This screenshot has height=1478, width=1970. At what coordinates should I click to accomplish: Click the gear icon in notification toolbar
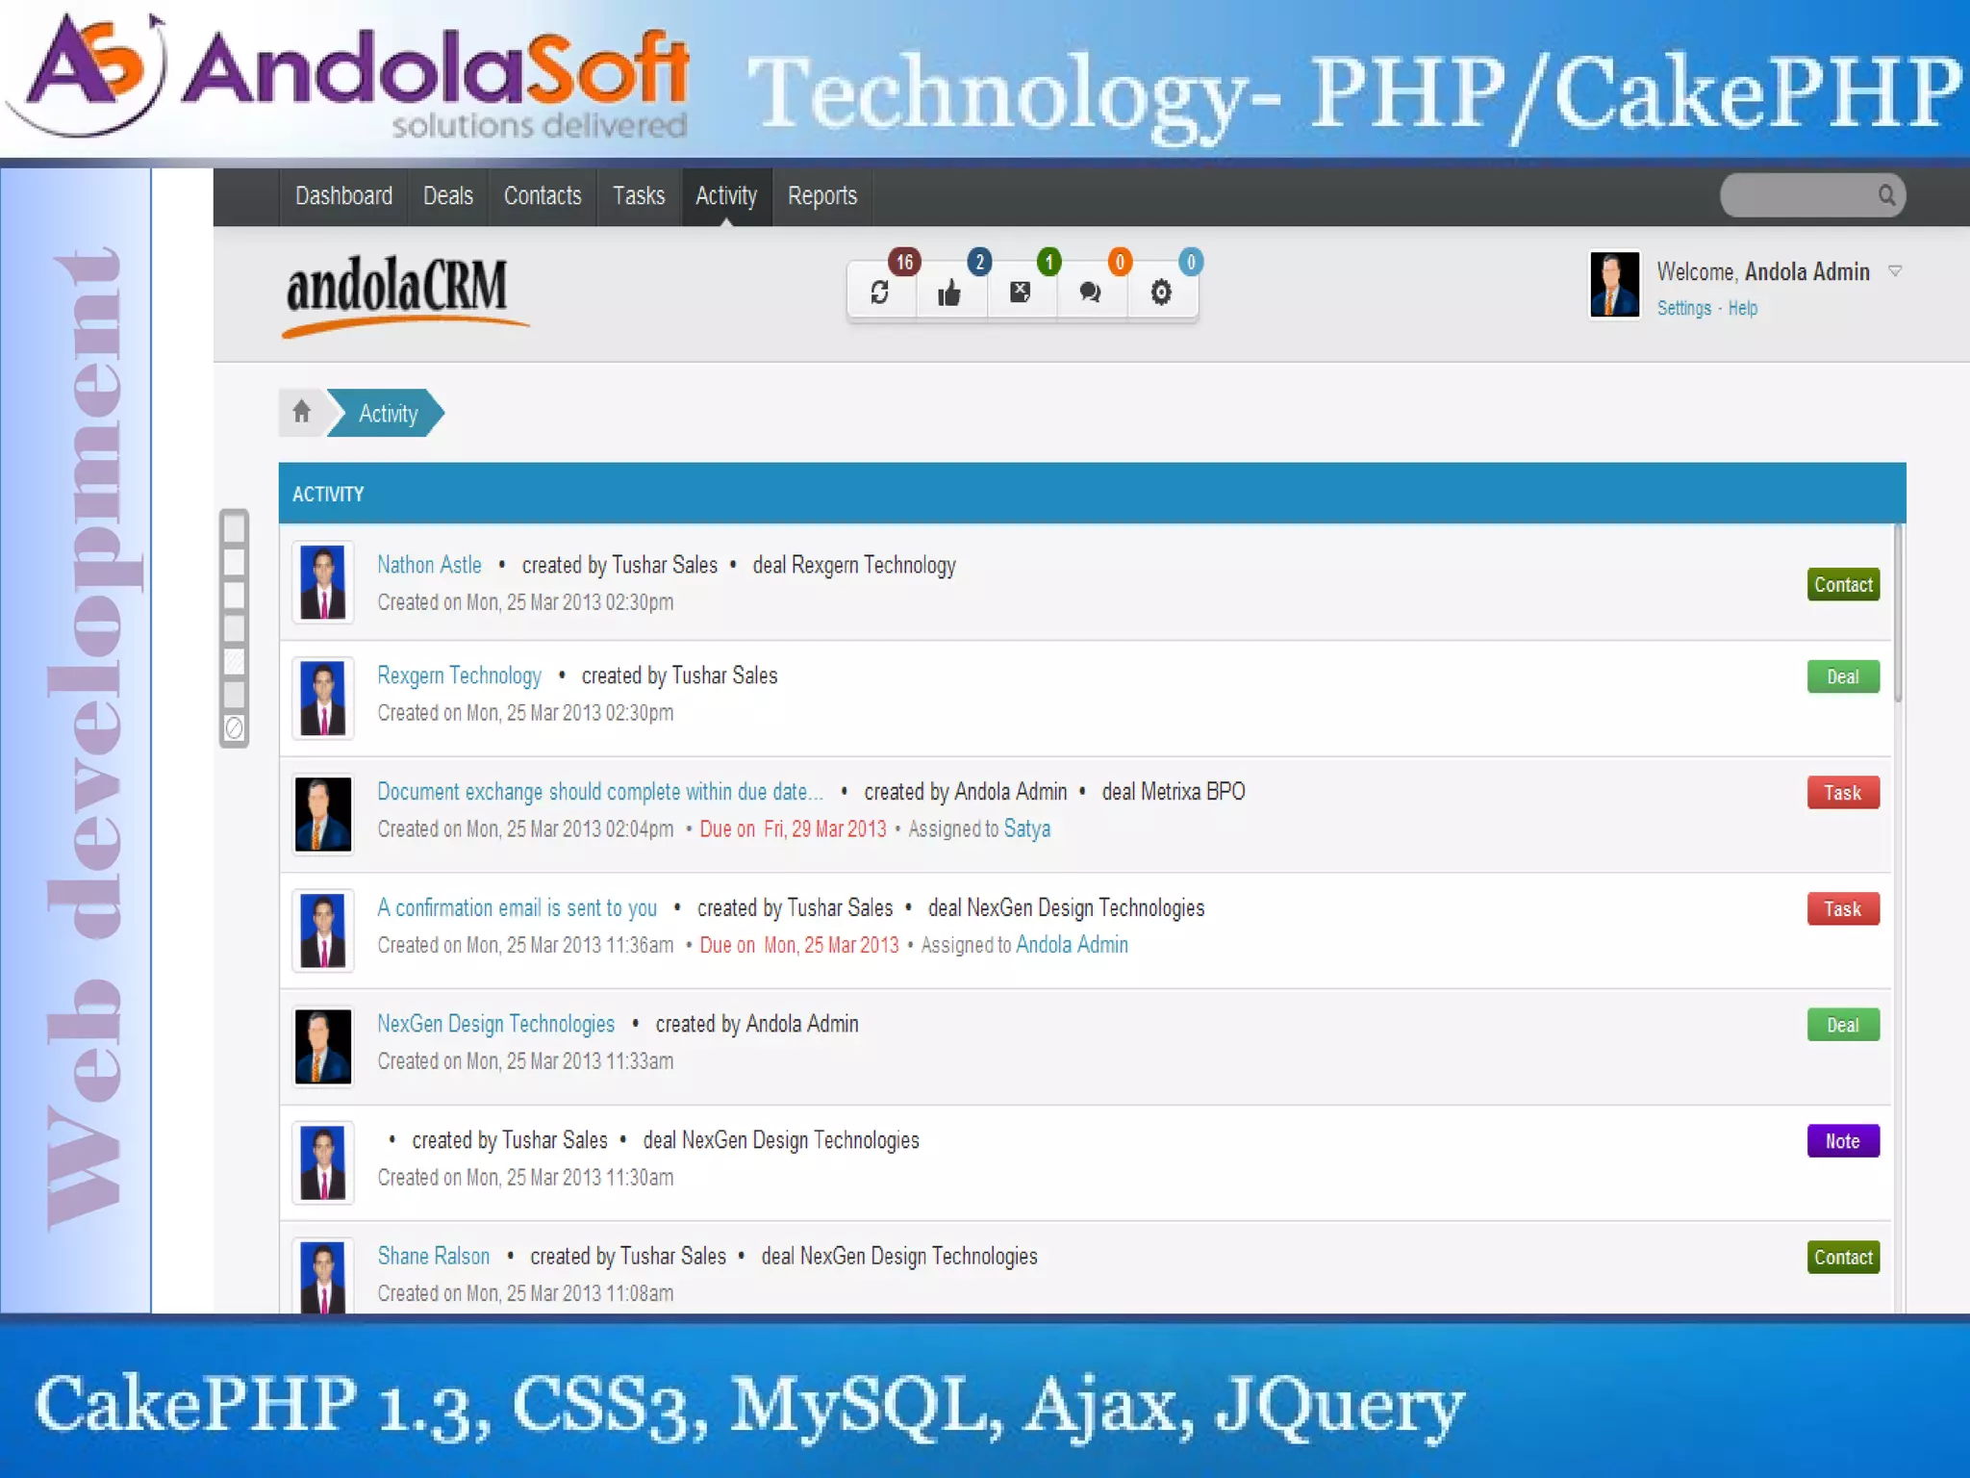point(1161,292)
